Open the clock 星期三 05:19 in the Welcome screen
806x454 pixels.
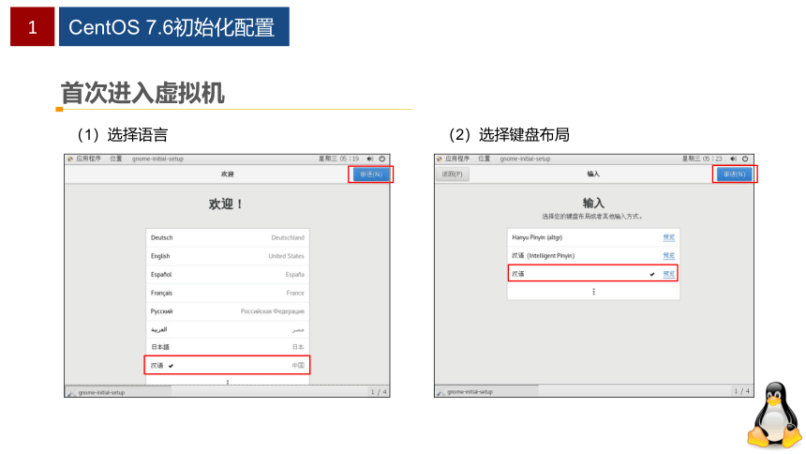338,159
